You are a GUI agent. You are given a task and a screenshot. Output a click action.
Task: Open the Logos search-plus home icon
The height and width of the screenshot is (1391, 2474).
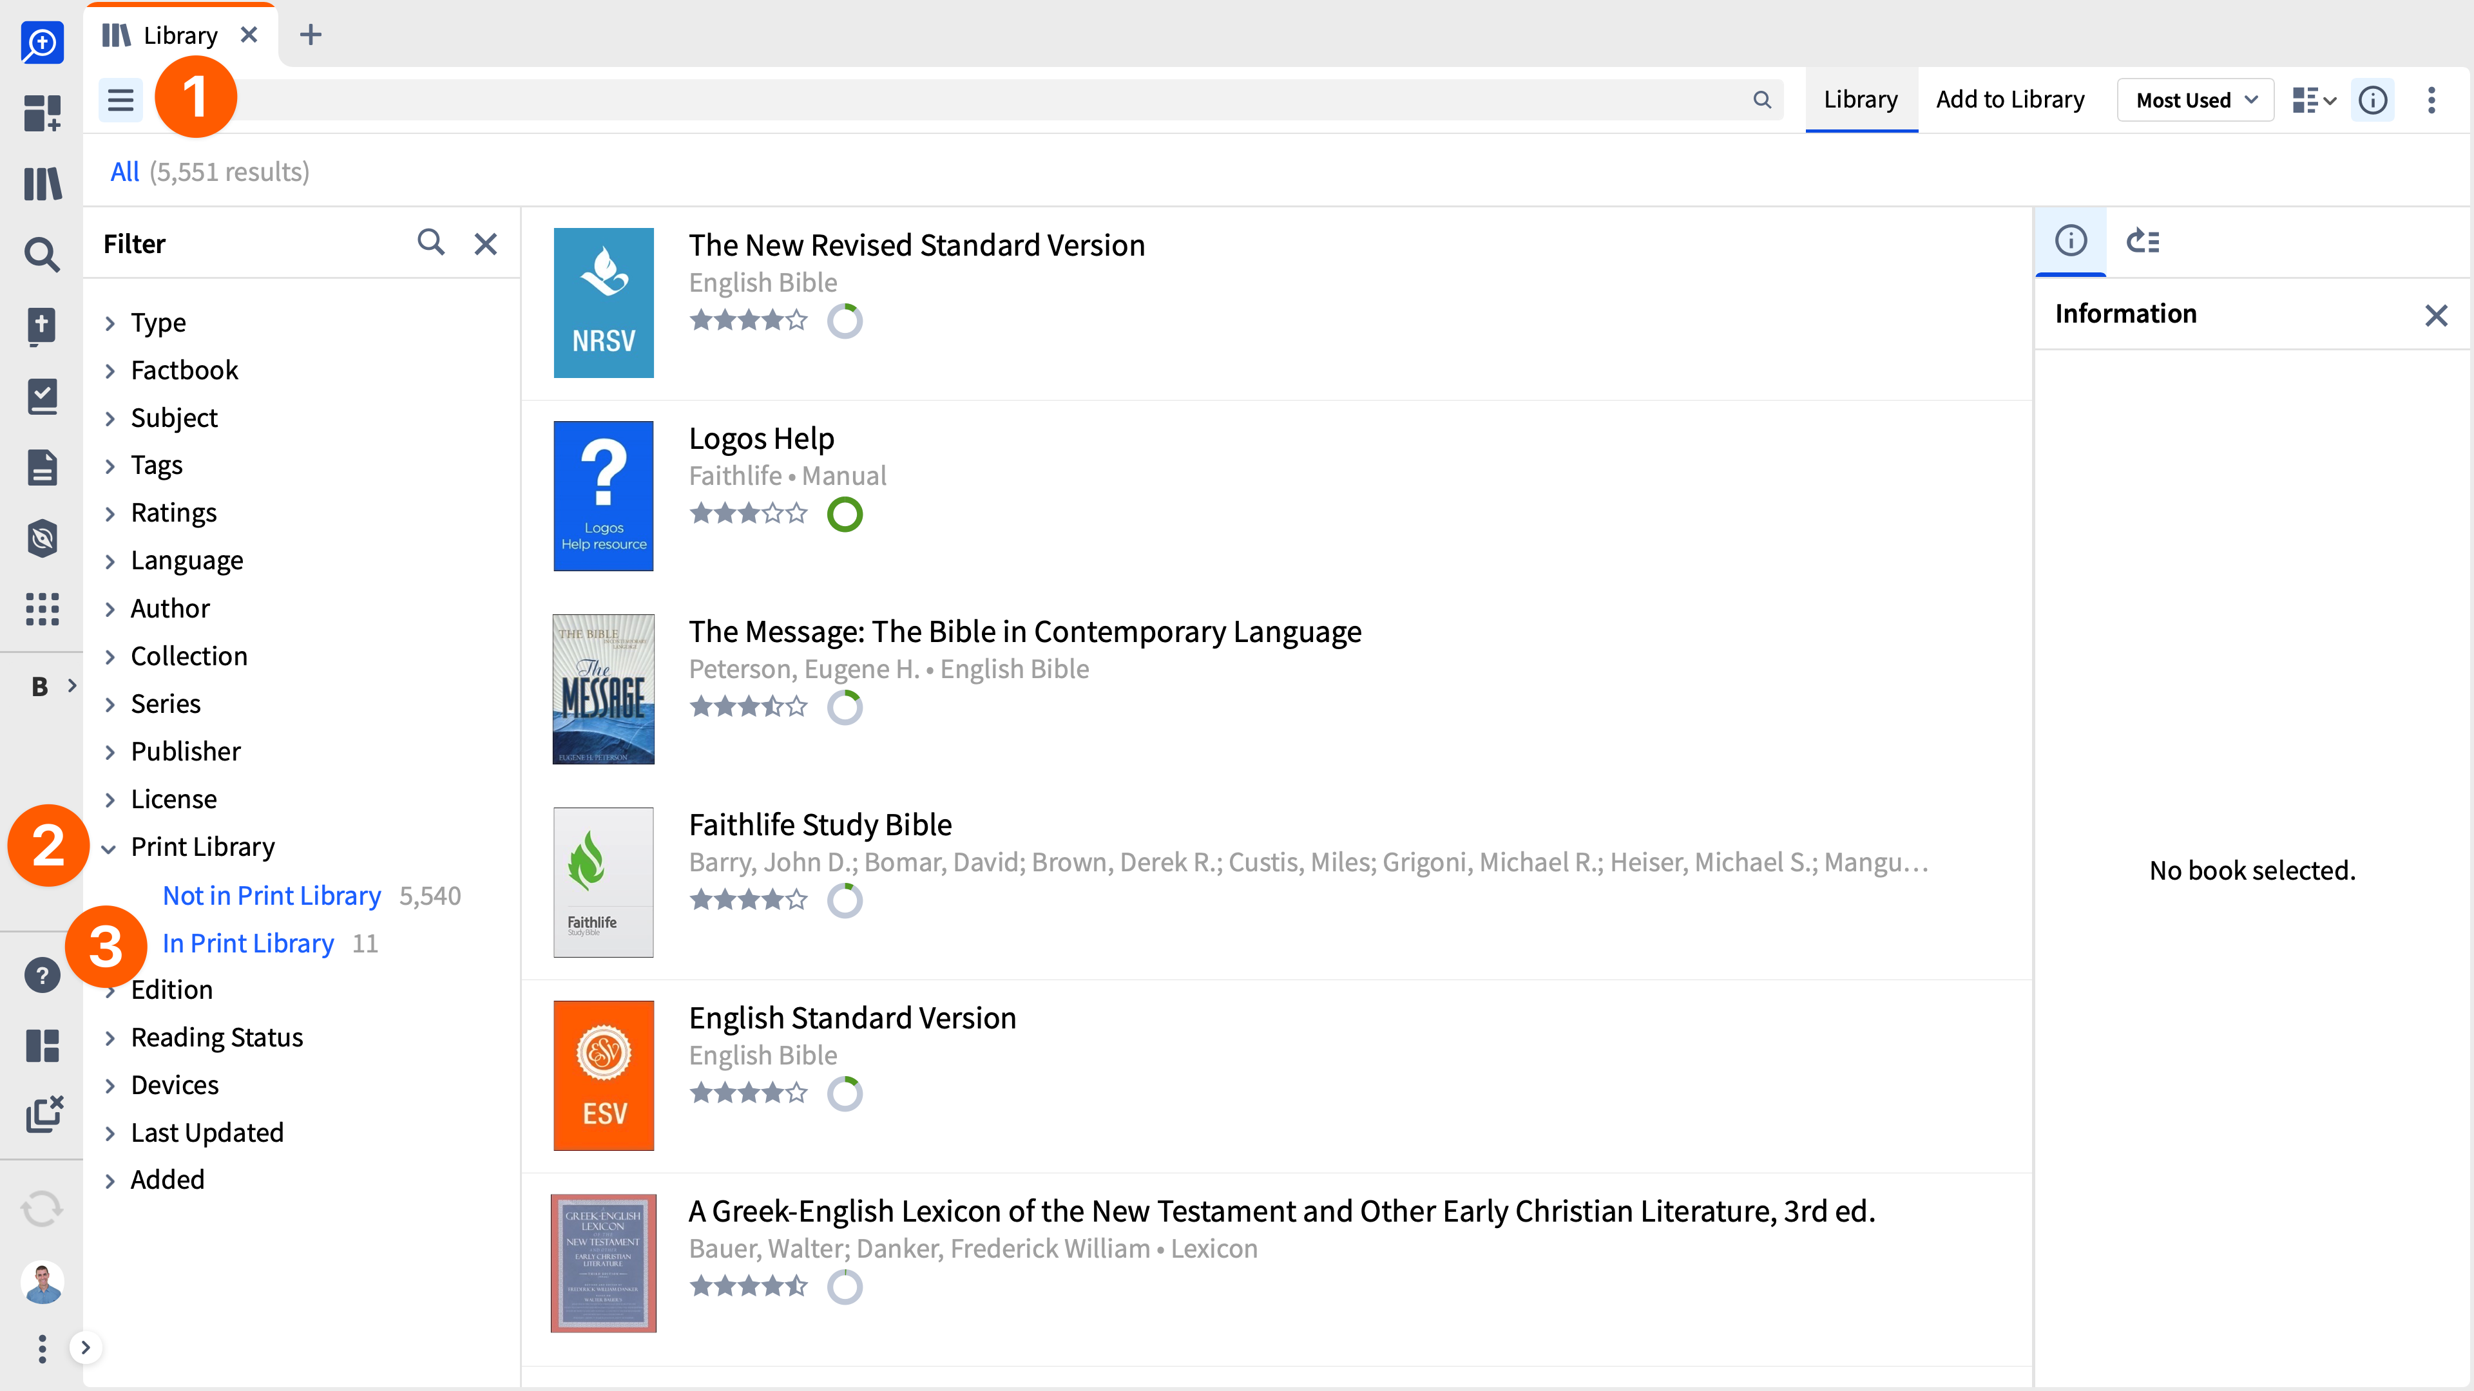tap(43, 43)
